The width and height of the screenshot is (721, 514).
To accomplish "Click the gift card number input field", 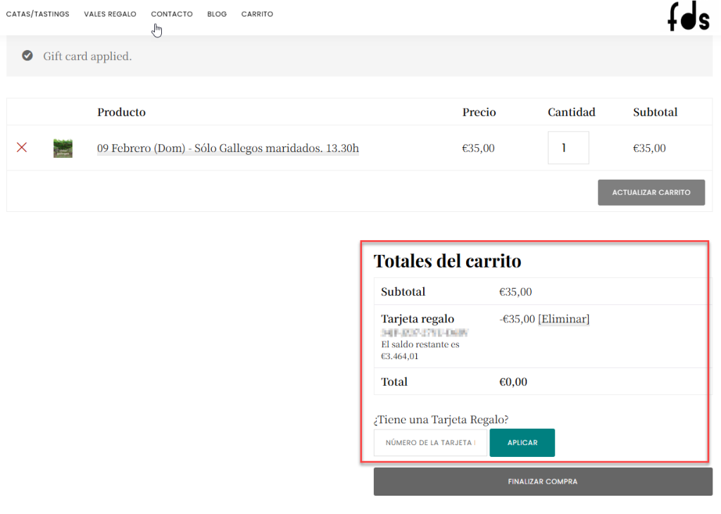I will [430, 443].
